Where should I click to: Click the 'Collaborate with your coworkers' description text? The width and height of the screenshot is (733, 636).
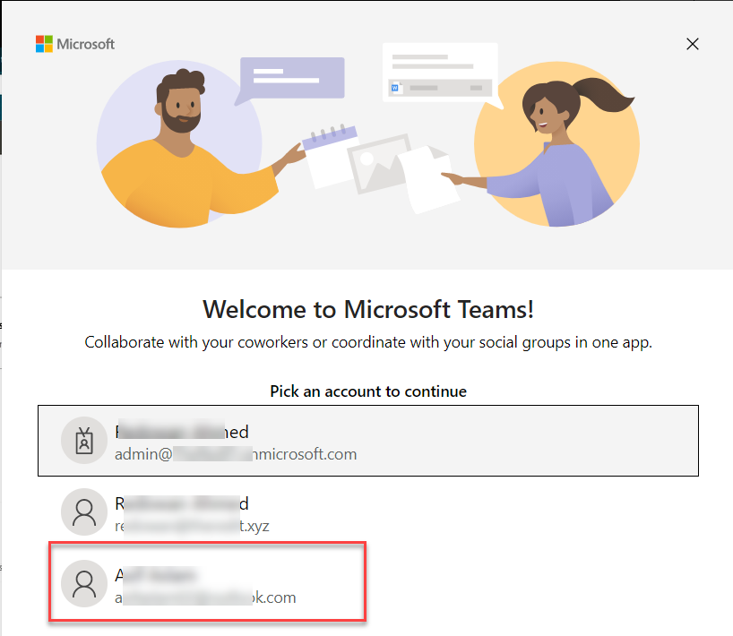368,342
